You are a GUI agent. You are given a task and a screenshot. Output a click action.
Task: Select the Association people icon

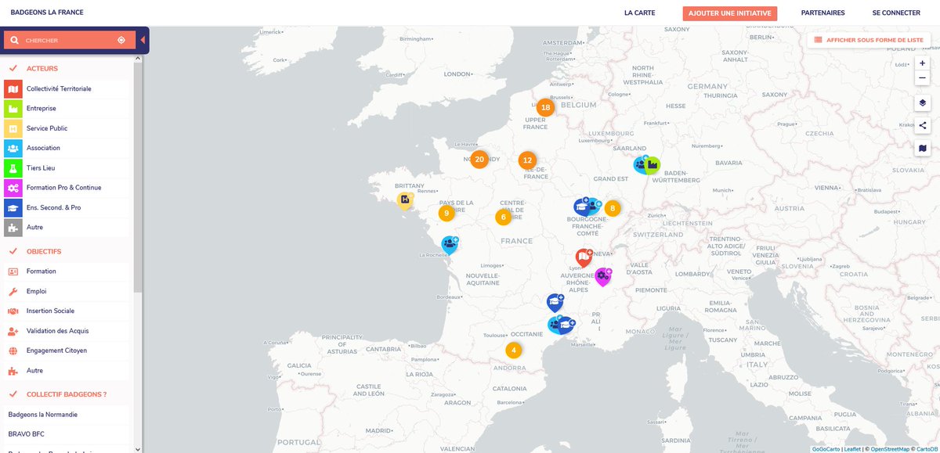tap(13, 148)
